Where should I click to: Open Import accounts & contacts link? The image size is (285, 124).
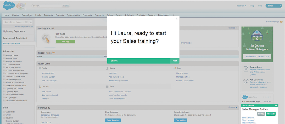point(120,92)
